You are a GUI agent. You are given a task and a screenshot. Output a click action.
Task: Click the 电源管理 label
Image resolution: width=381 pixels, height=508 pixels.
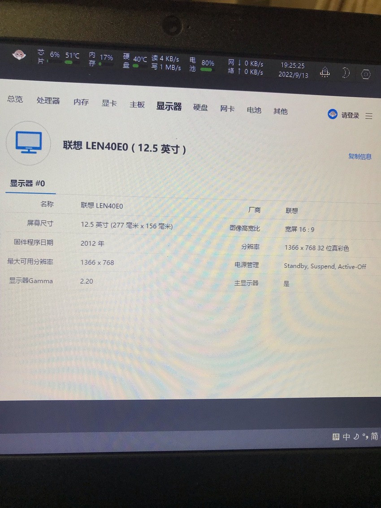tap(247, 265)
